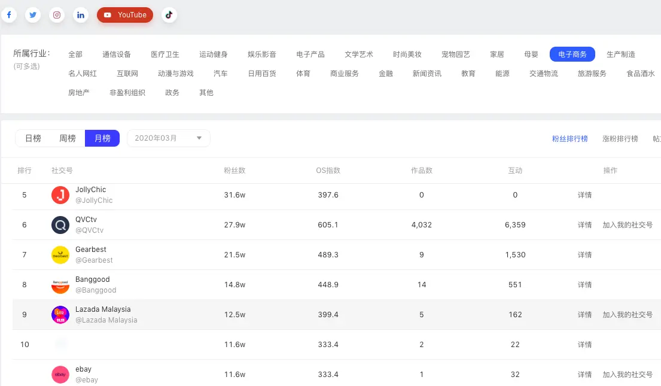This screenshot has width=661, height=386.
Task: Filter industry by 互联网
Action: point(128,74)
